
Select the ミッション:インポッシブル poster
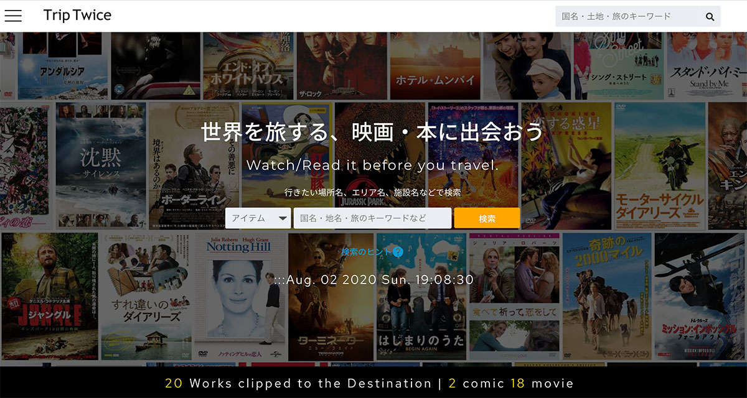(x=700, y=296)
